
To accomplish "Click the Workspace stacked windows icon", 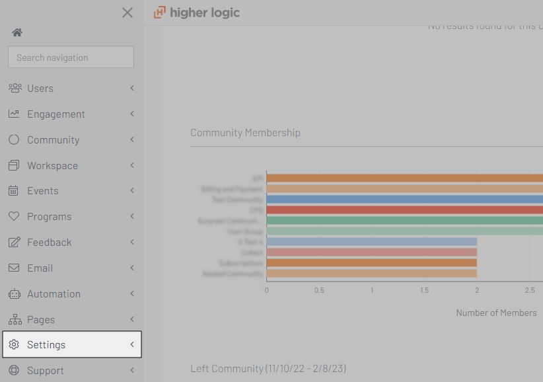I will pyautogui.click(x=14, y=165).
